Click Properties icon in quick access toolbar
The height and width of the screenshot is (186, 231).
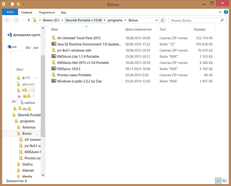pyautogui.click(x=13, y=5)
